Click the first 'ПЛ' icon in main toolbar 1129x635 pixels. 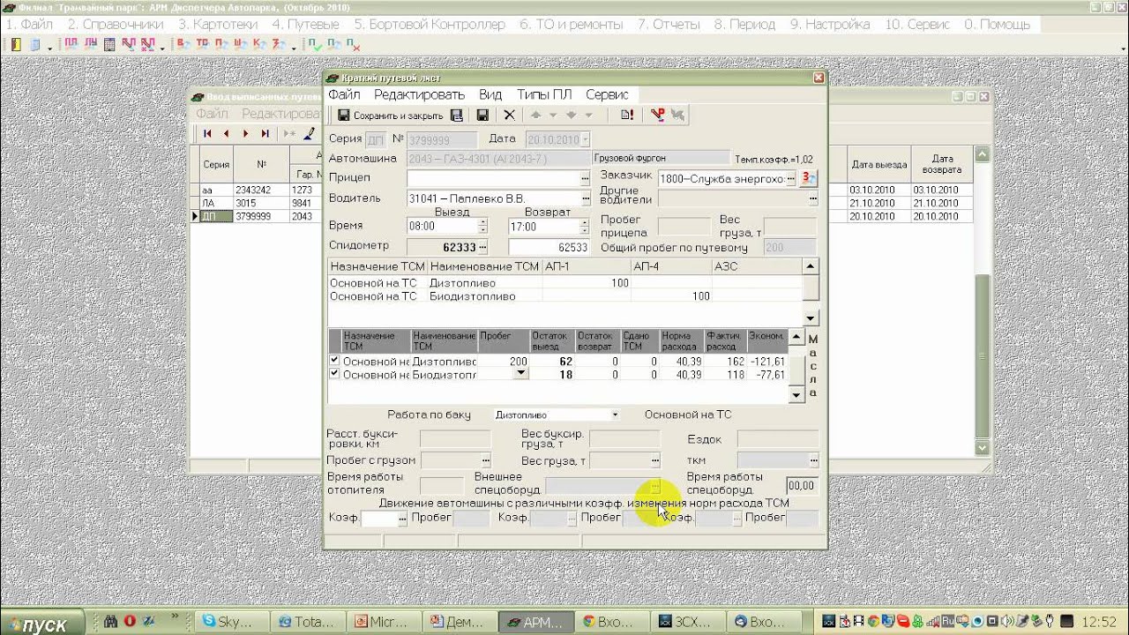[x=71, y=44]
